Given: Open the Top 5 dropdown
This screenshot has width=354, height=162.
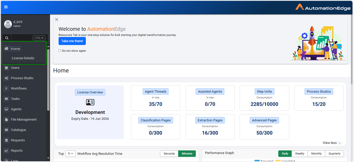Looking at the screenshot, I should click(x=71, y=154).
